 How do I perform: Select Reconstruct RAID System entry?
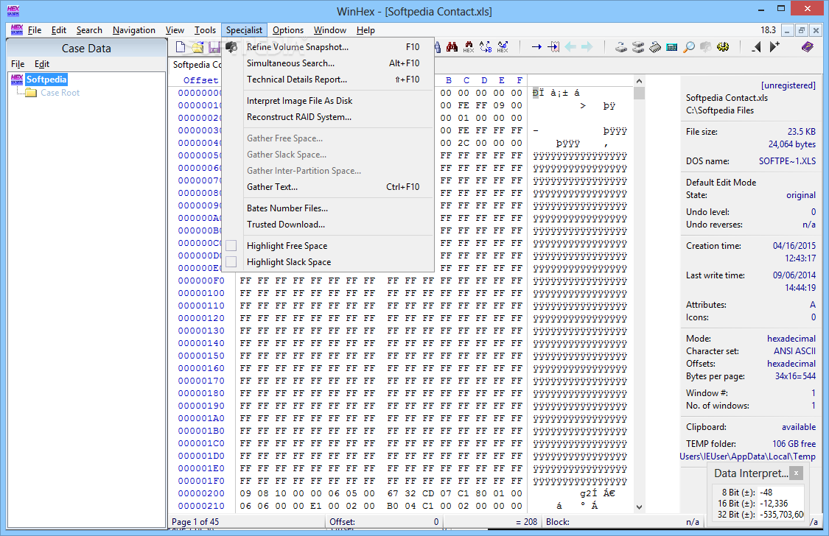(328, 117)
